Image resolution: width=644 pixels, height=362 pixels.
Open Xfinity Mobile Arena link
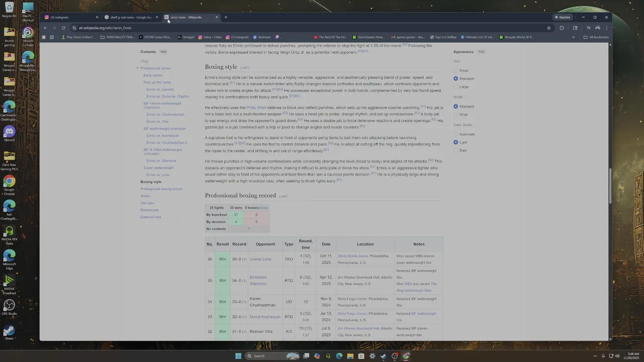353,256
